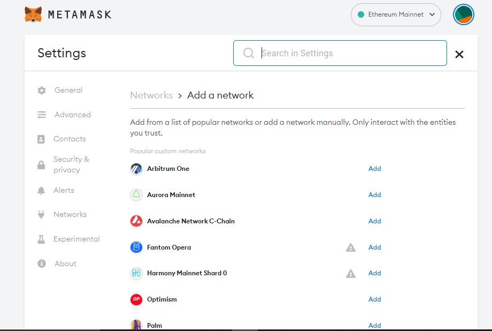The image size is (492, 331).
Task: Click Avalanche Network C-Chain name
Action: click(191, 221)
